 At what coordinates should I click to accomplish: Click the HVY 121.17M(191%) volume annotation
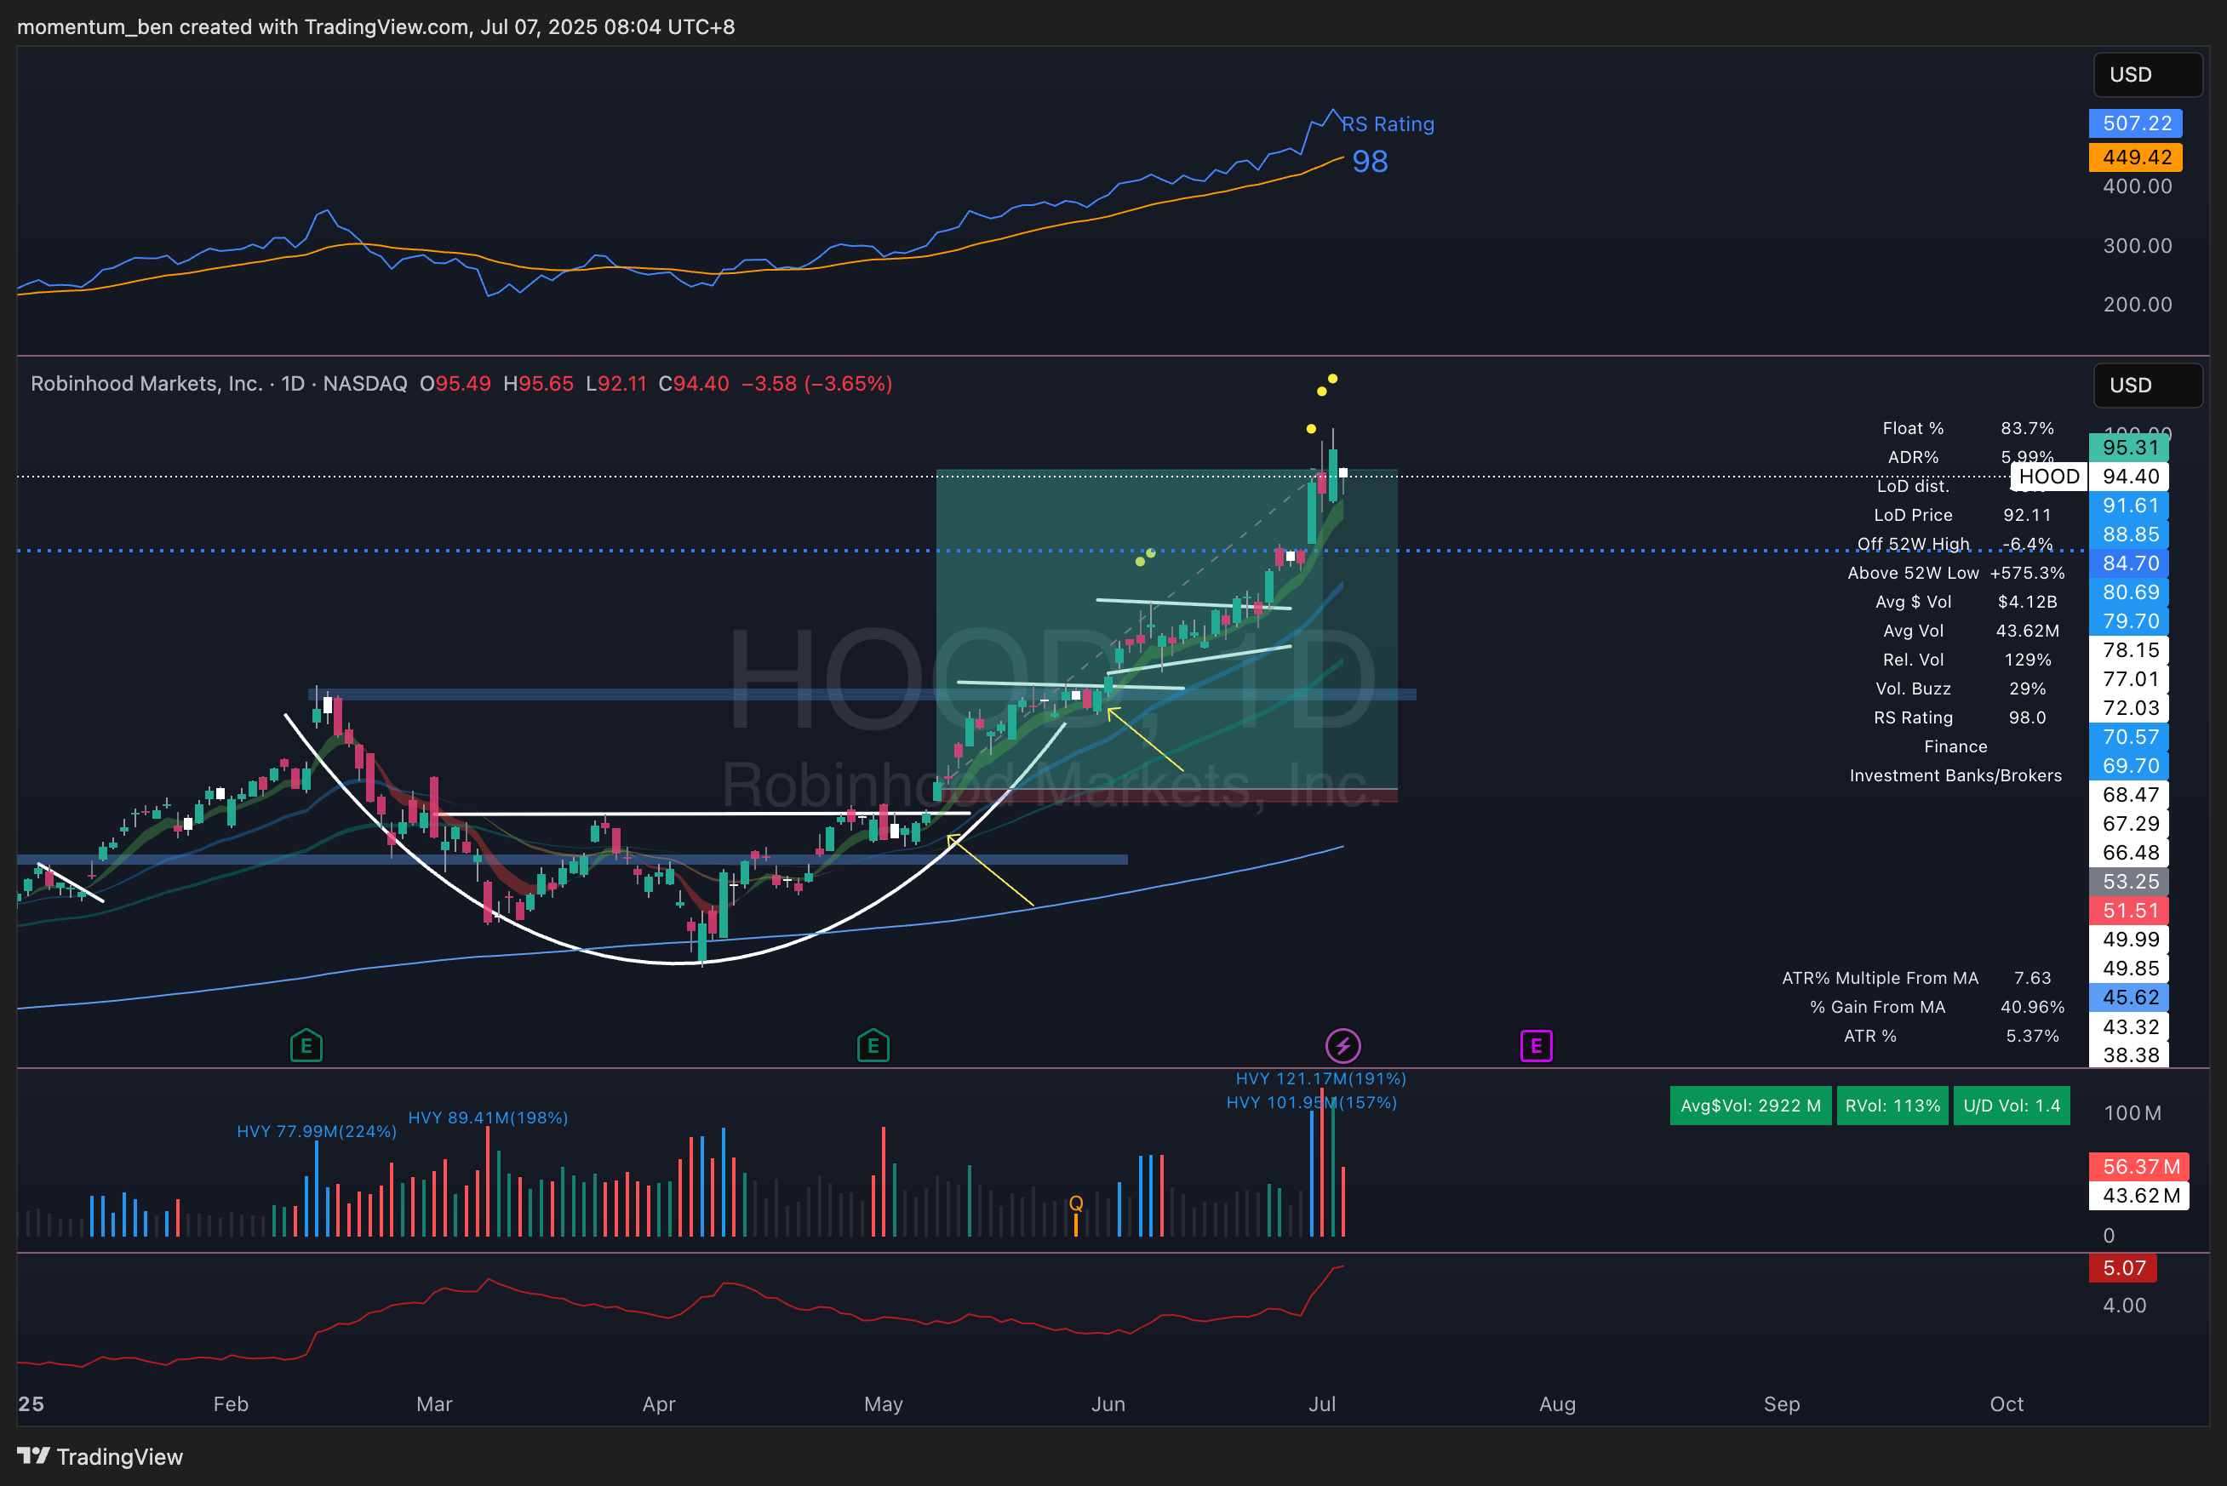(x=1320, y=1078)
